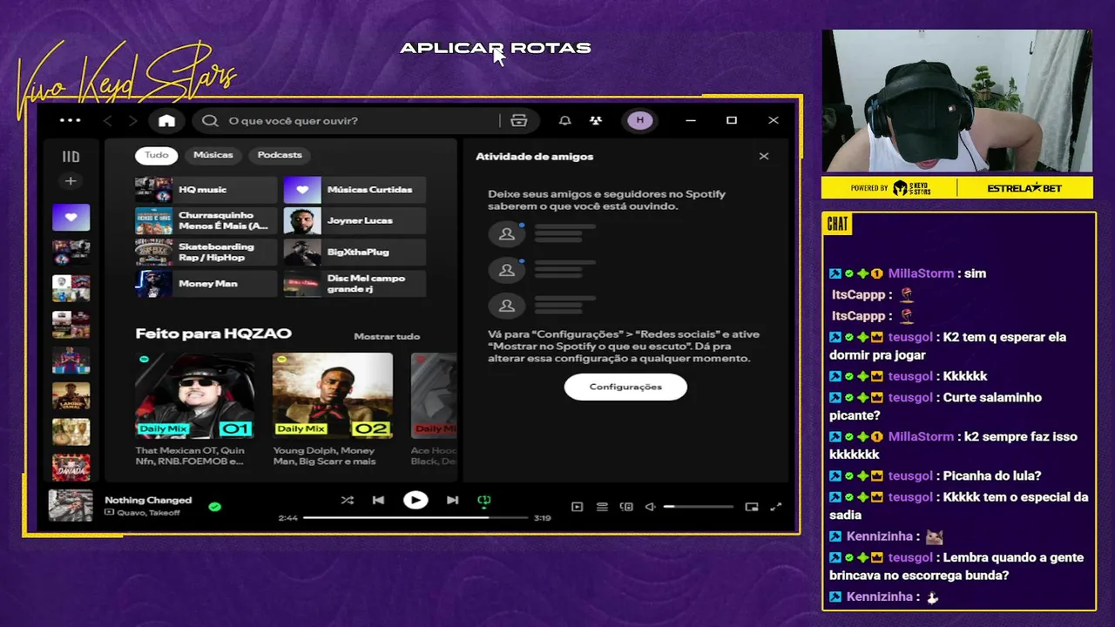Open the Joyner Lucas tile
Screen dimensions: 1115x627
point(355,221)
